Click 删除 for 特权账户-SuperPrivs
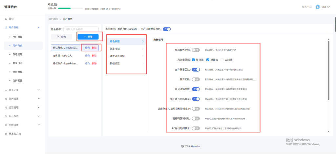 (94, 63)
